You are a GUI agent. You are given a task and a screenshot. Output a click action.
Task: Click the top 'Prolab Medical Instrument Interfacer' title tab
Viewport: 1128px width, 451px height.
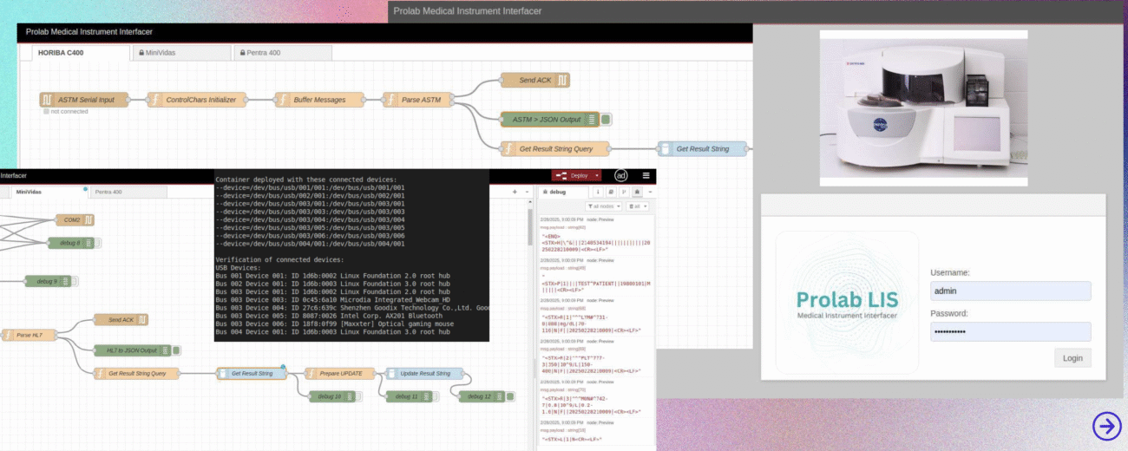(468, 11)
